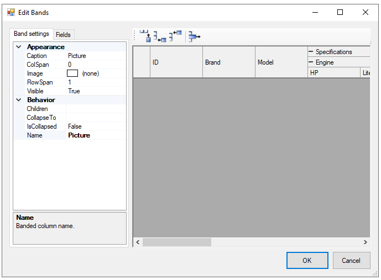The image size is (381, 280).
Task: Click the first band toolbar icon with up arrow
Action: tap(145, 36)
